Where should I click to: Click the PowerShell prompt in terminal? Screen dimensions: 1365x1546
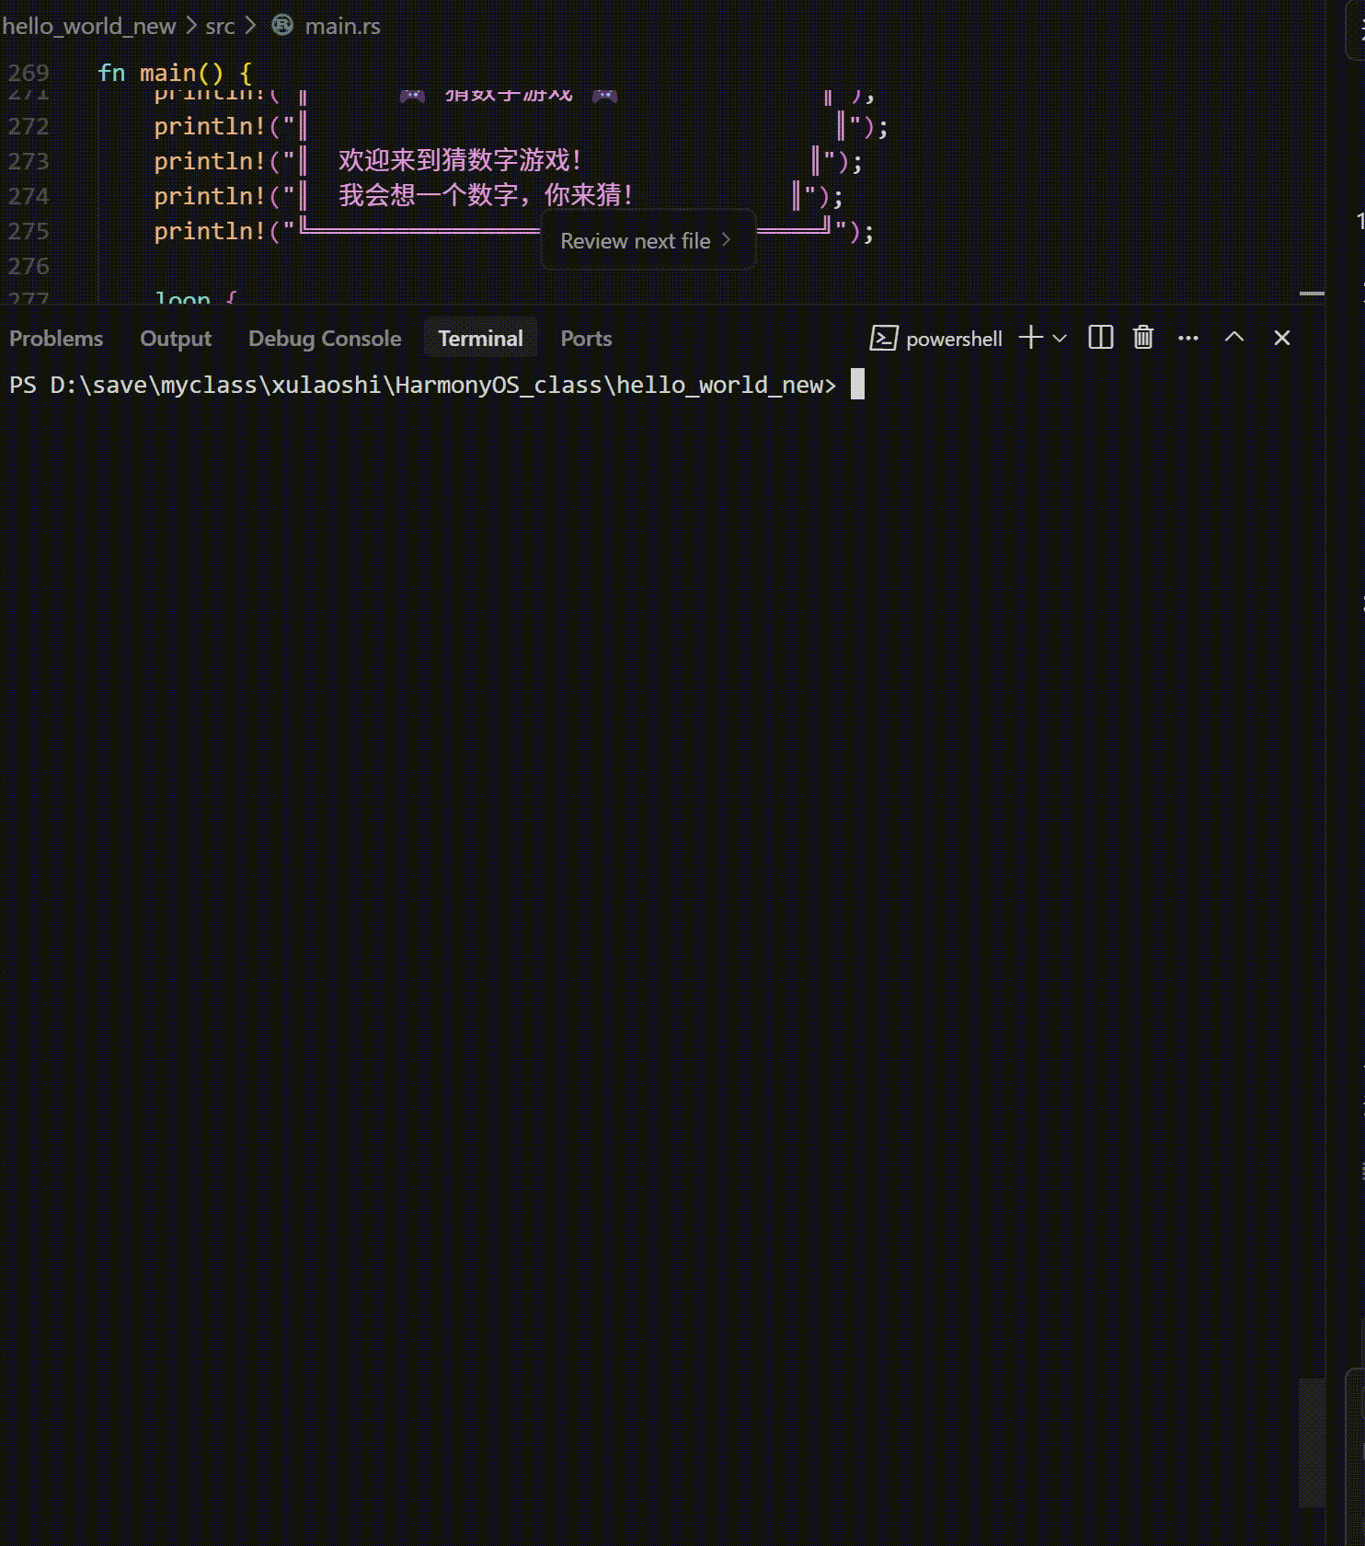[422, 385]
